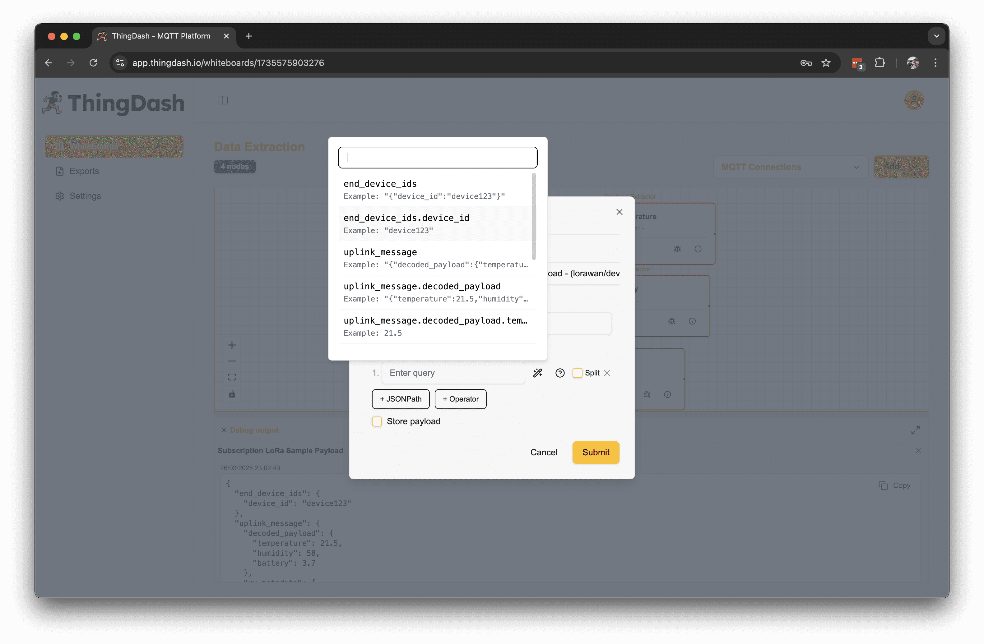This screenshot has width=984, height=644.
Task: Select end_device_ids.device_id suggestion
Action: click(x=435, y=224)
